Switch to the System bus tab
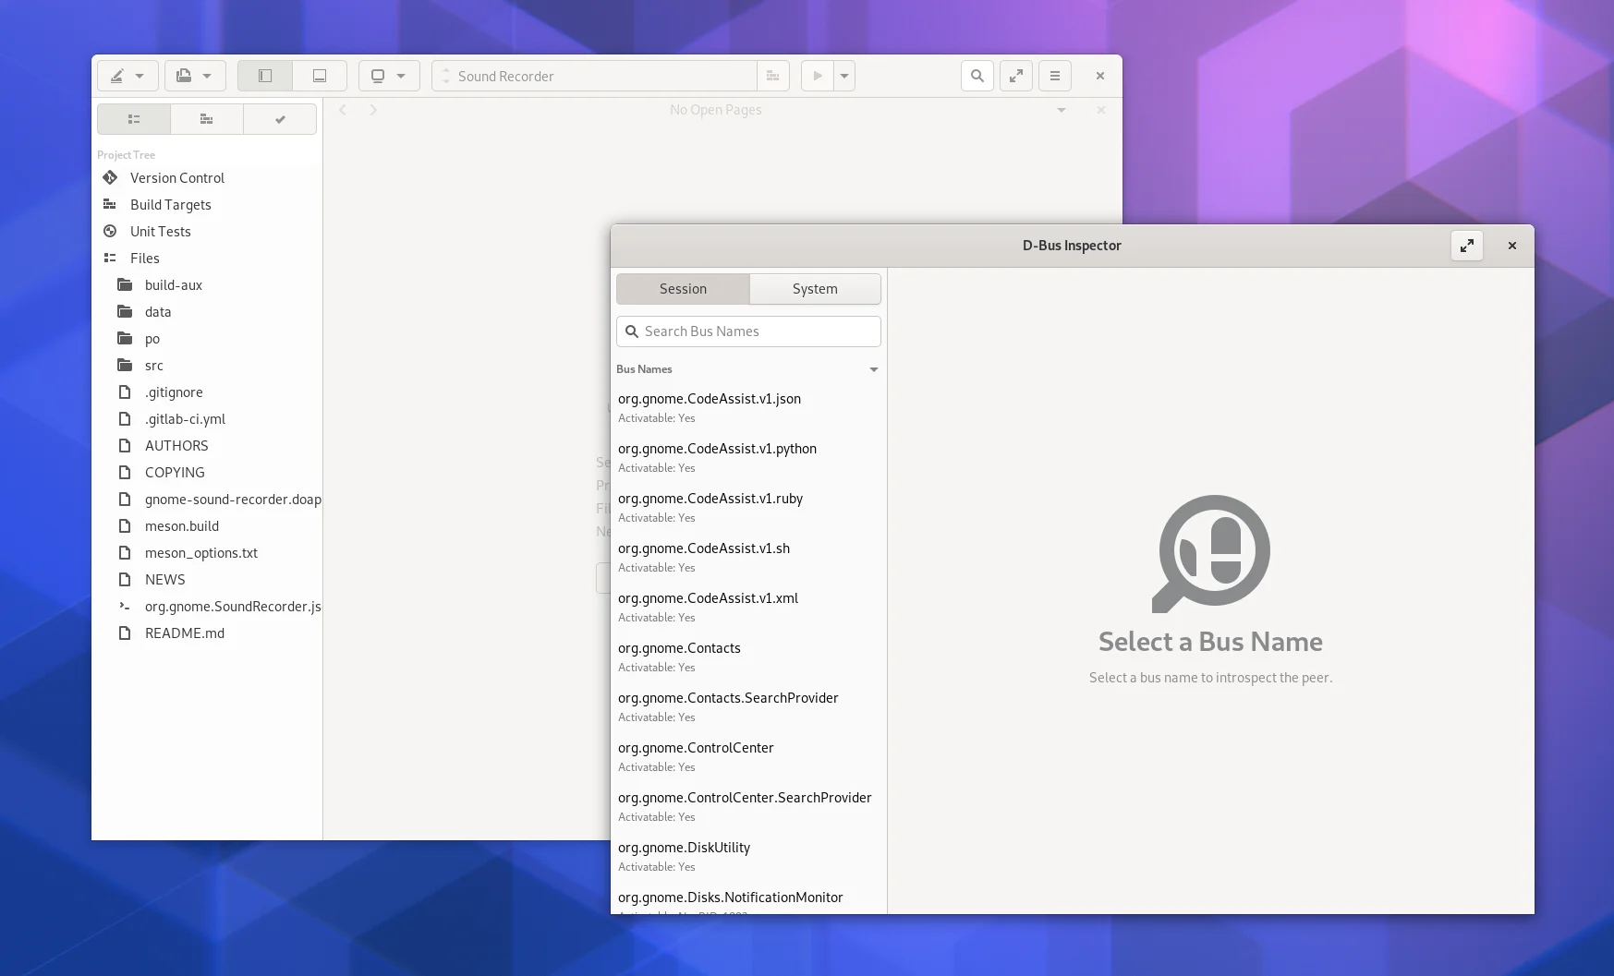This screenshot has height=976, width=1614. (x=814, y=289)
